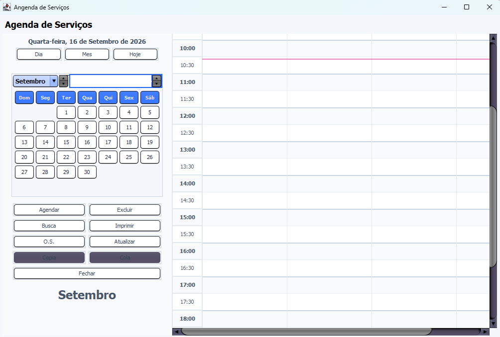Minimize the Angenda de Serviços window
This screenshot has width=500, height=337.
[x=444, y=7]
